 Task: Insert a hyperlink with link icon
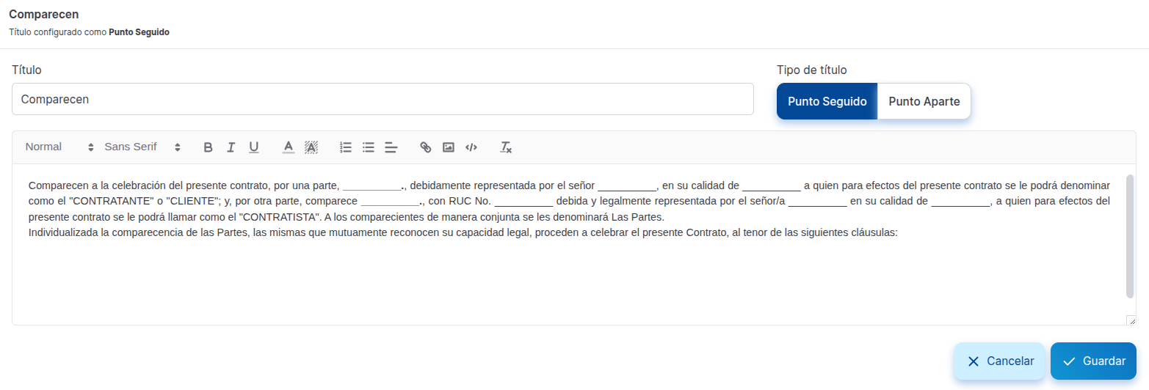[x=426, y=147]
